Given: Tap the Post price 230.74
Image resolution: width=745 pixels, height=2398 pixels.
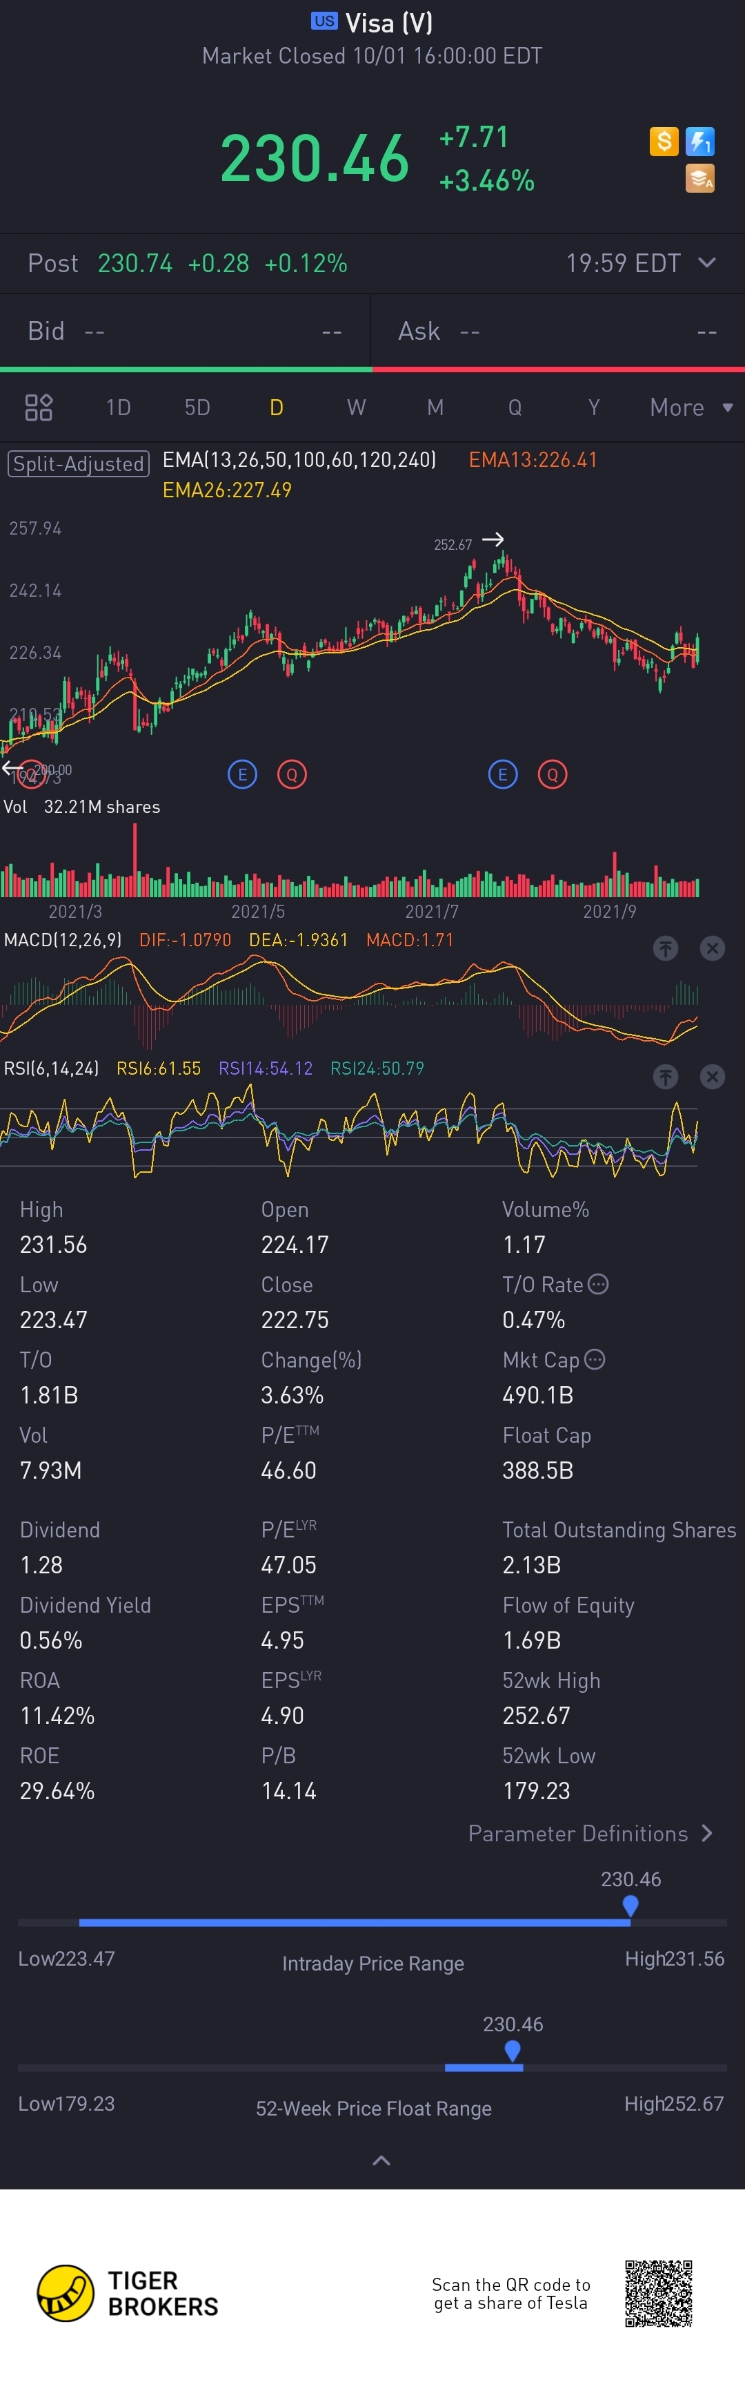Looking at the screenshot, I should 135,263.
